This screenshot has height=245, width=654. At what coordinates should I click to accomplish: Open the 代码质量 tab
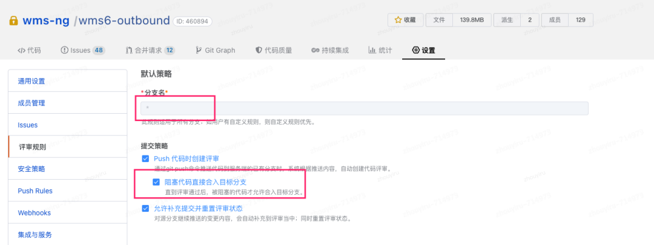pyautogui.click(x=274, y=50)
